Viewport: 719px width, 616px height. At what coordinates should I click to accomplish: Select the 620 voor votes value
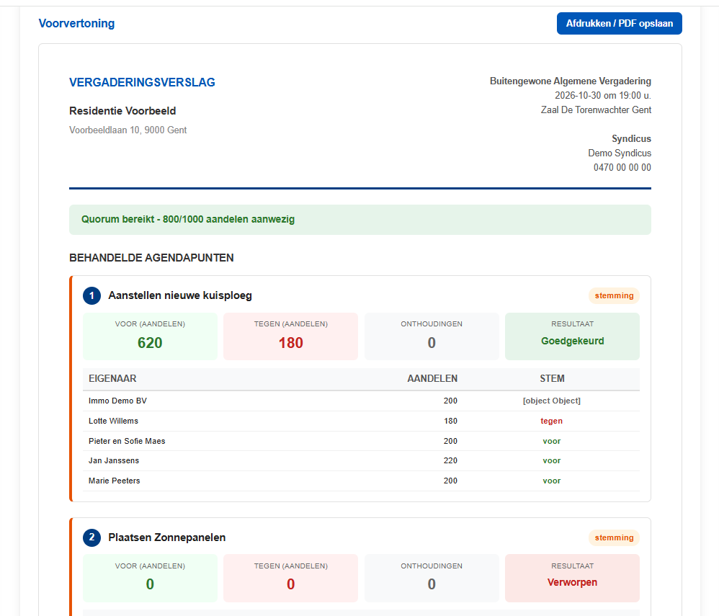(150, 343)
